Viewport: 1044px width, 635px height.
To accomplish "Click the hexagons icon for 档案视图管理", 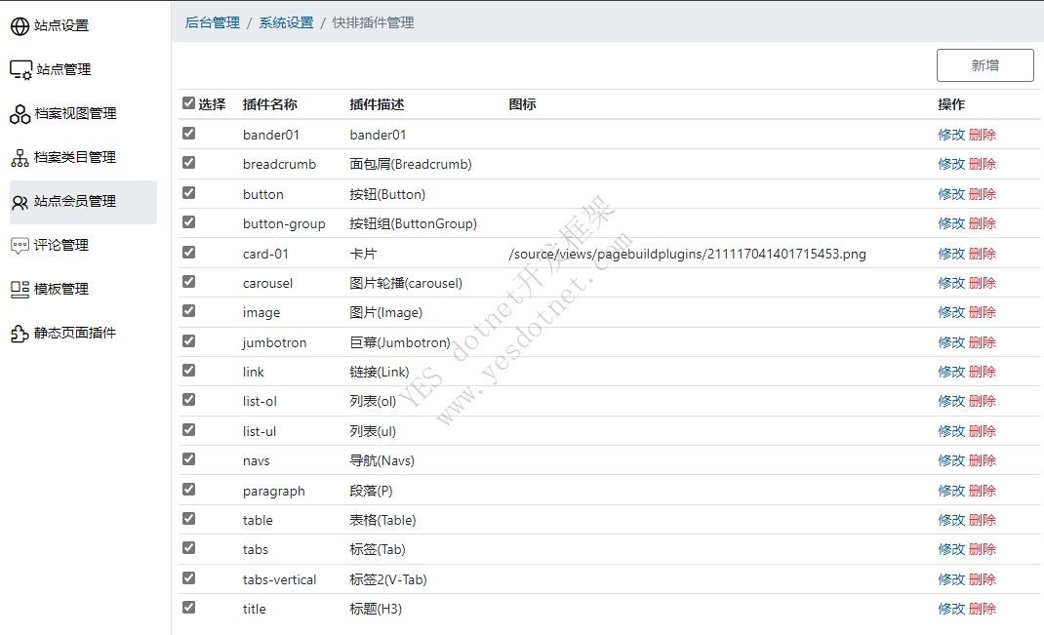I will (x=20, y=114).
